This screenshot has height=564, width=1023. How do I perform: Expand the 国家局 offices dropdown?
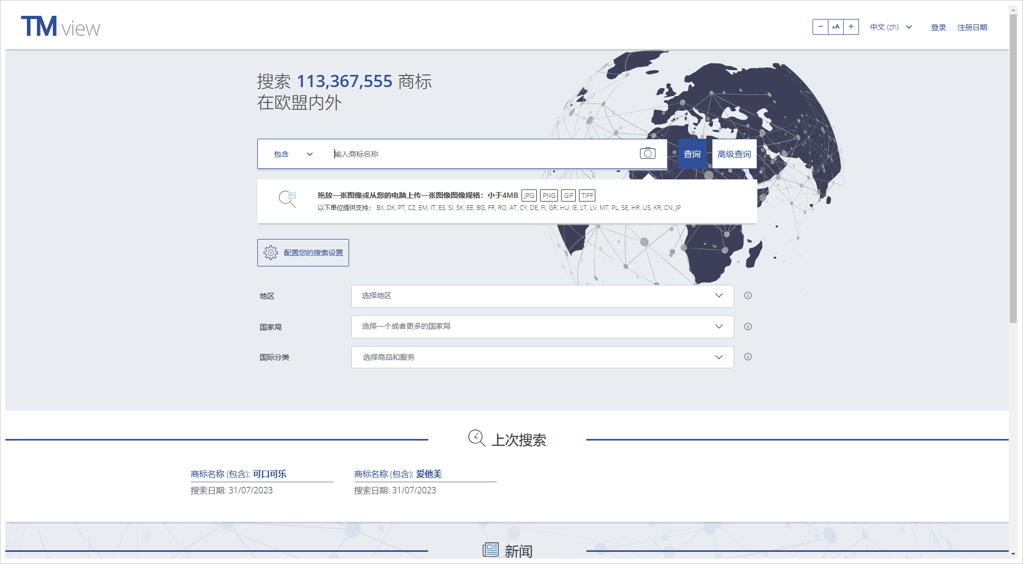tap(542, 327)
